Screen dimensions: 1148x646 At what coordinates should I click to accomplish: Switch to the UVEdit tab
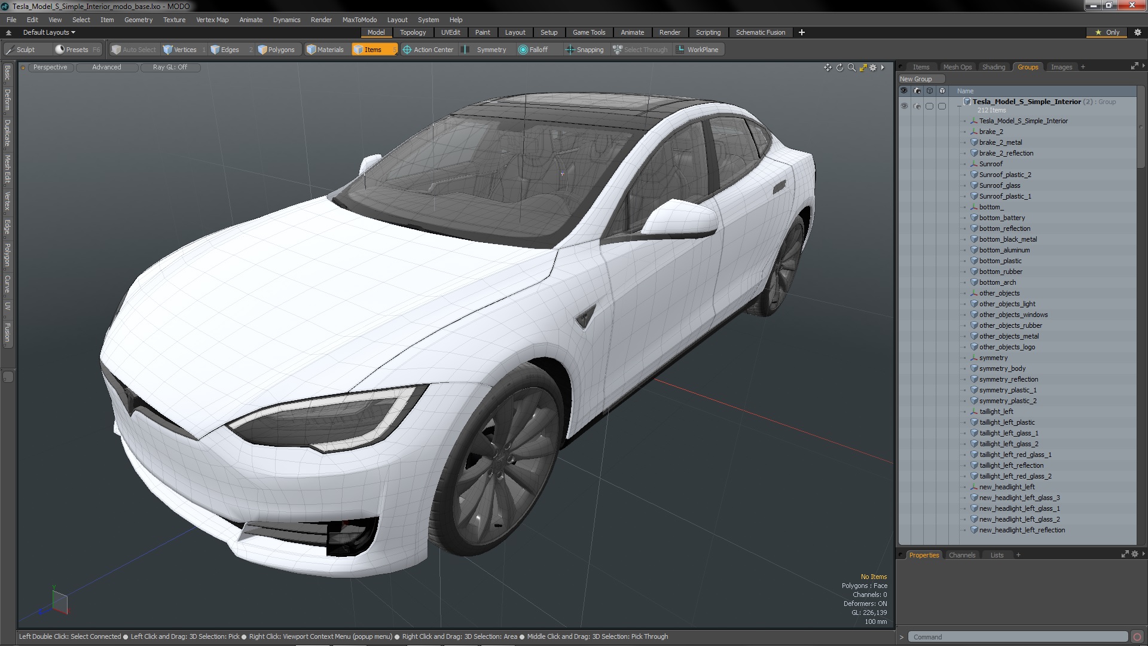point(450,32)
